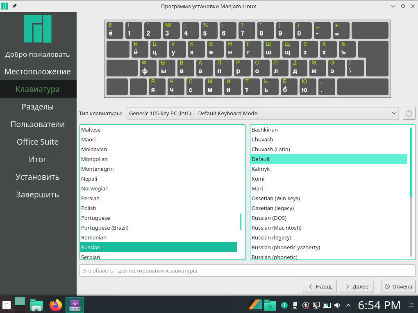Screen dimensions: 418x313
Task: Click the Manjaro logo in the sidebar
Action: (38, 29)
